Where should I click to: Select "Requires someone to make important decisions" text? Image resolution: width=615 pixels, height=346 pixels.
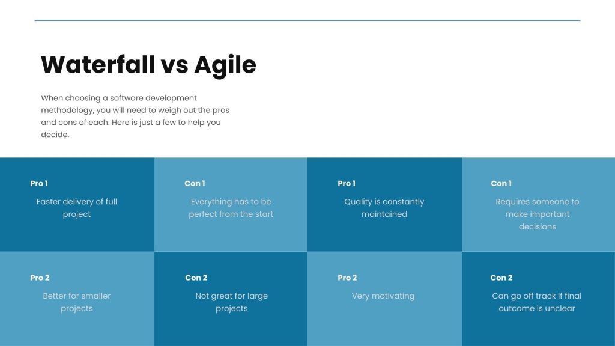(x=538, y=214)
